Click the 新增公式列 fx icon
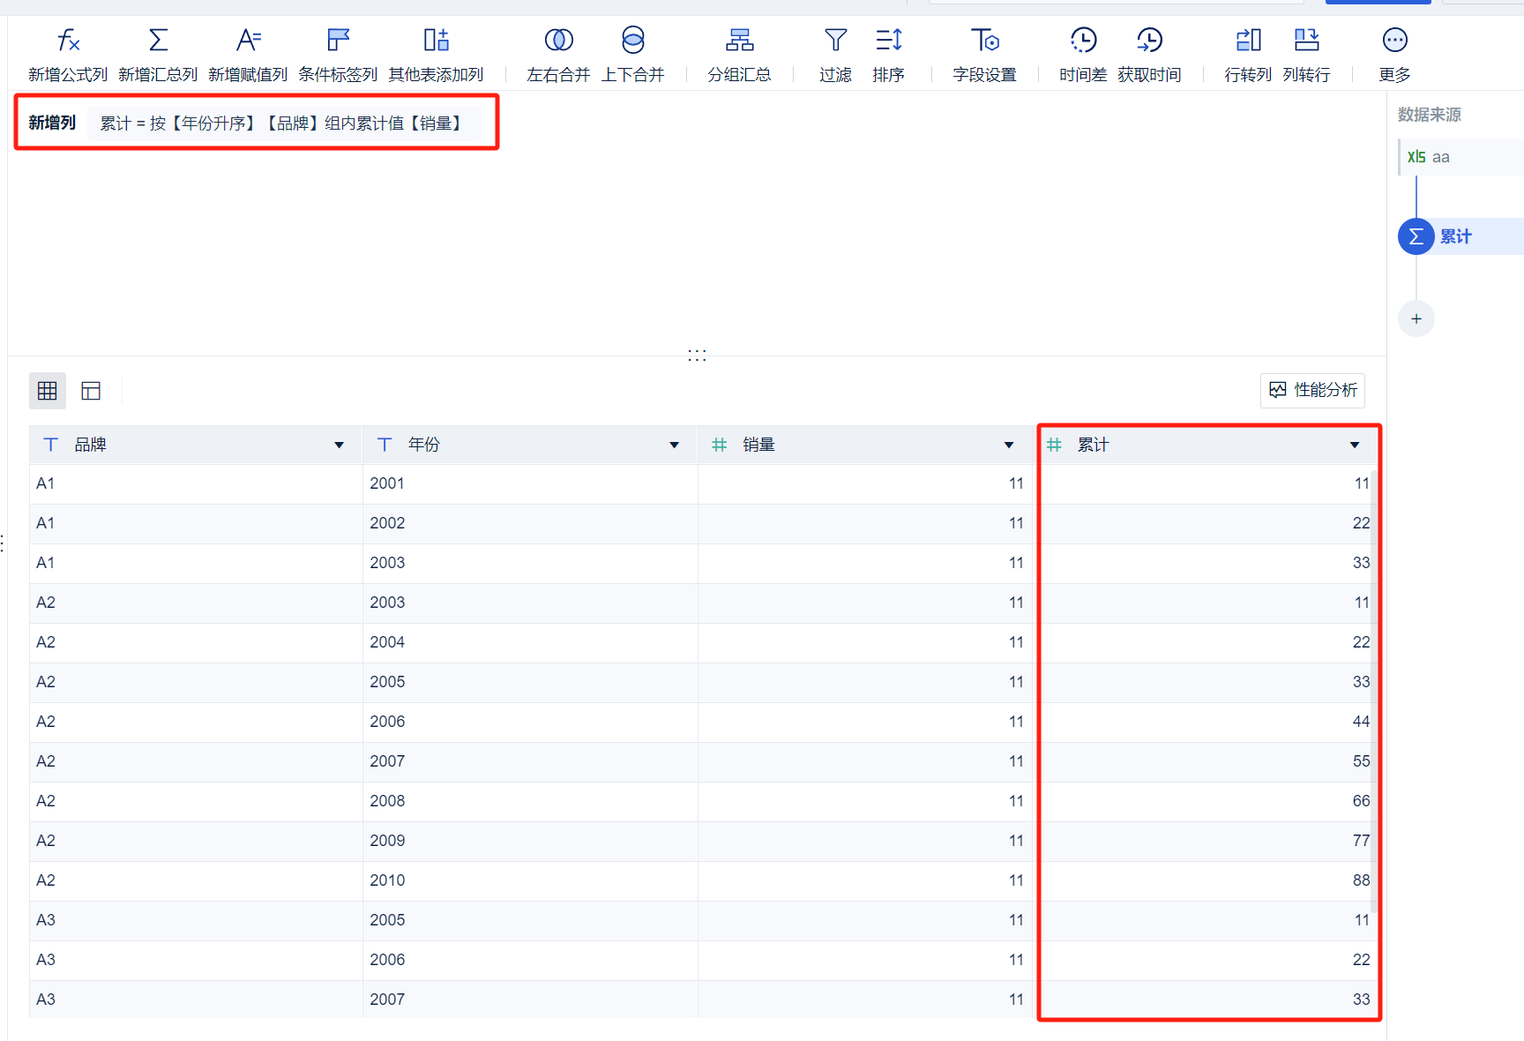Screen dimensions: 1524x1041 click(68, 41)
